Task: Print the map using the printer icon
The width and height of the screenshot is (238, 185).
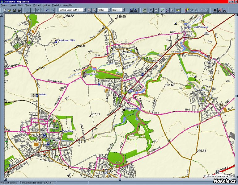Action: click(x=19, y=10)
